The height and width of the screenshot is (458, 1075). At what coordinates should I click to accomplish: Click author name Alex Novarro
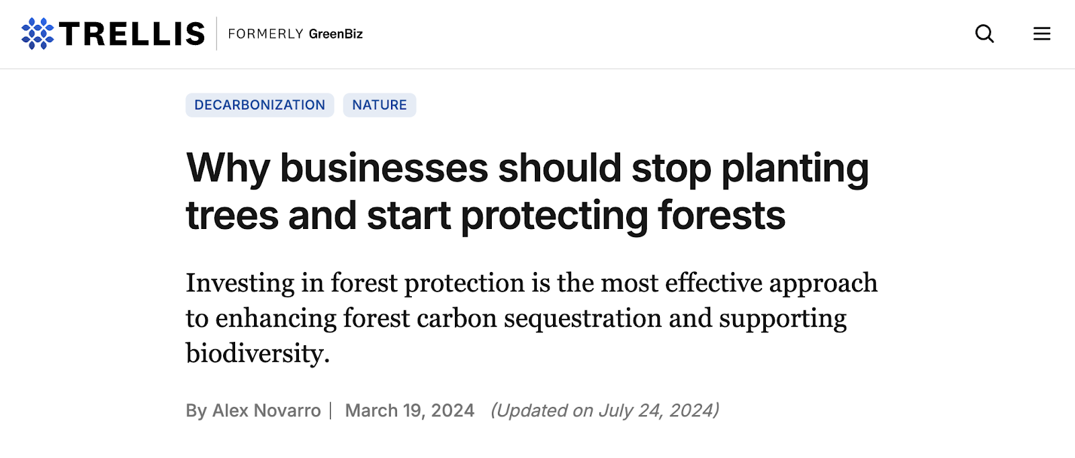pyautogui.click(x=266, y=410)
